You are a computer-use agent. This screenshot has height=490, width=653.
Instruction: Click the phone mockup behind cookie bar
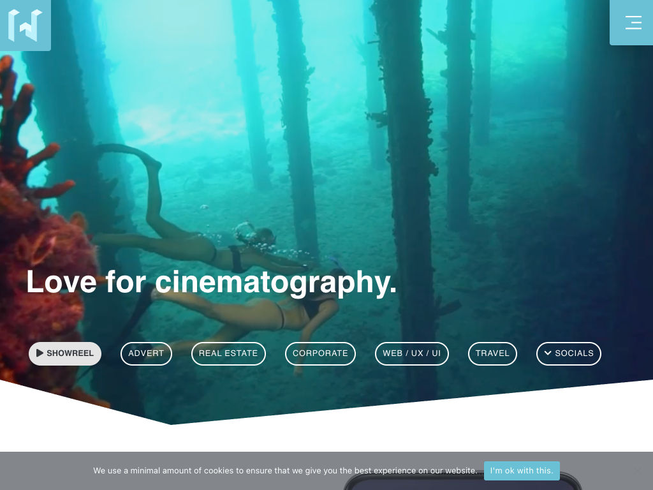point(462,483)
